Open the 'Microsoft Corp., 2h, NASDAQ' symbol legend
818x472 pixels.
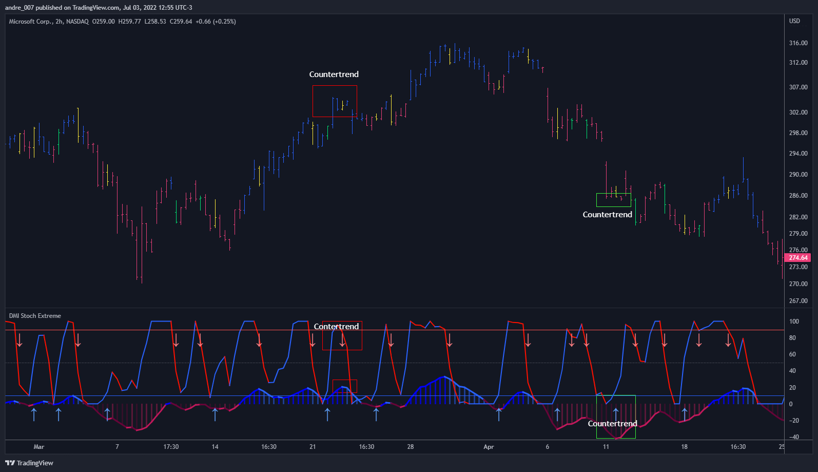(x=49, y=22)
